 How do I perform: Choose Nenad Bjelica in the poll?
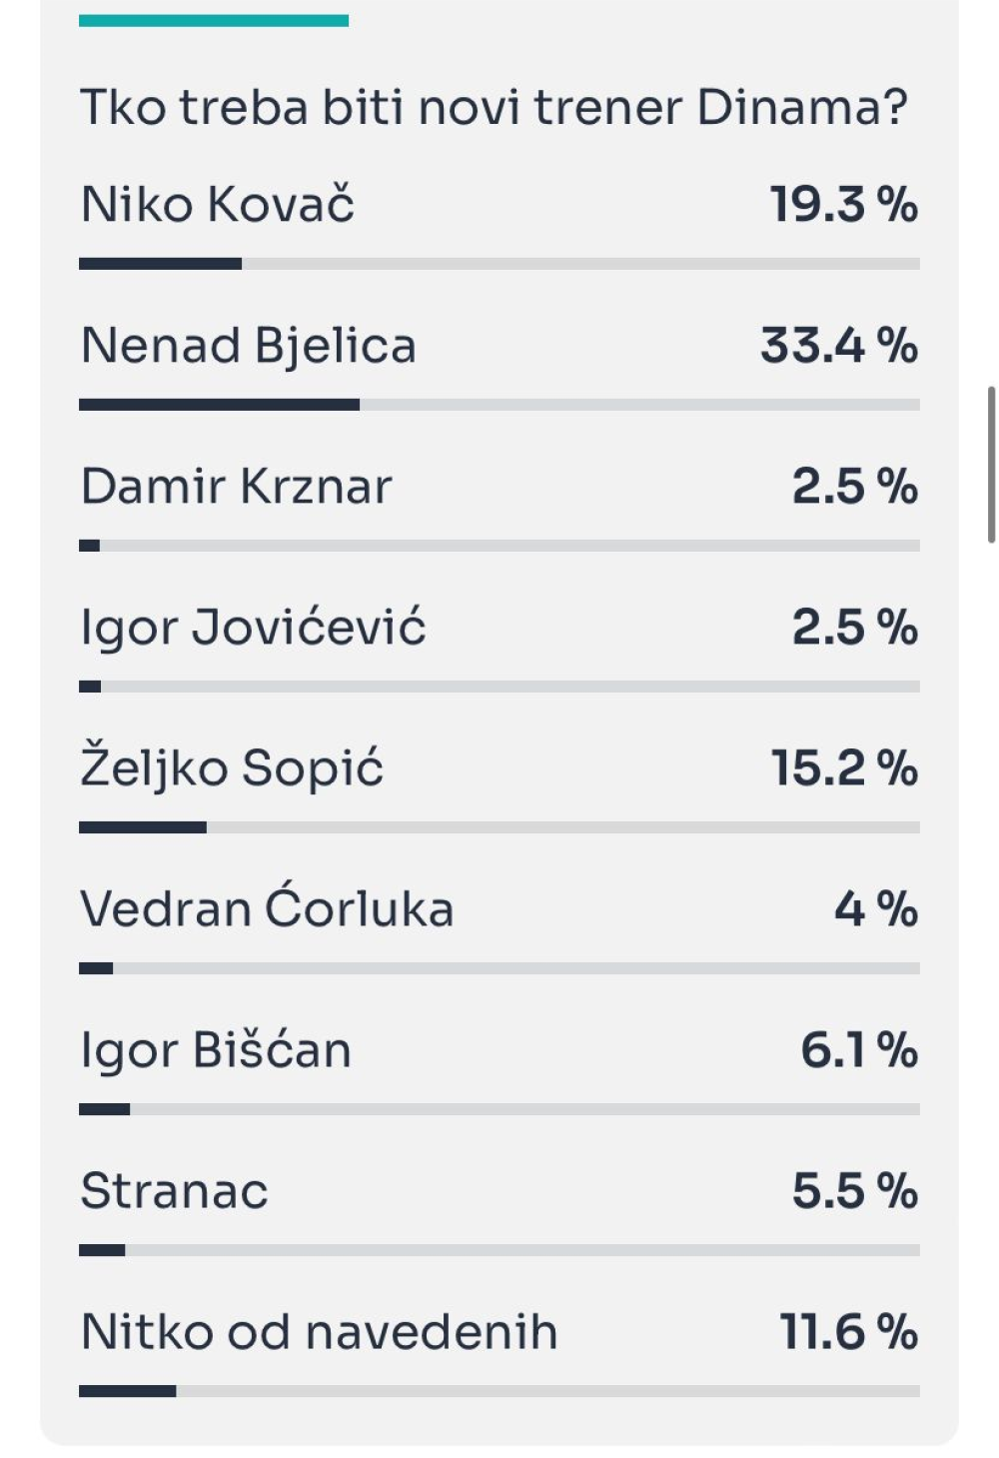point(248,346)
